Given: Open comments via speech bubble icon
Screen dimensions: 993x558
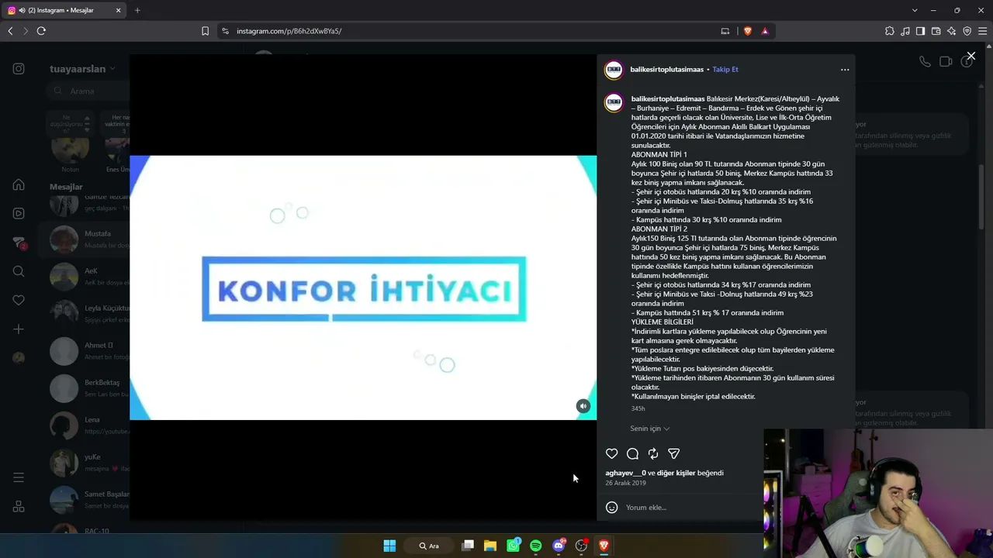Looking at the screenshot, I should (632, 453).
